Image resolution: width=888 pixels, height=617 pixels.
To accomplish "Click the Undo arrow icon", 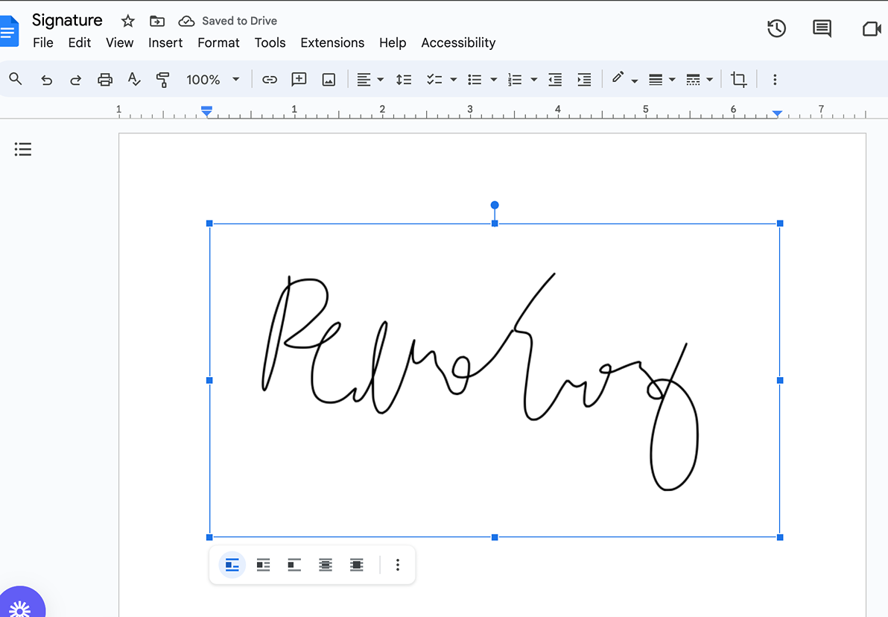I will point(47,80).
